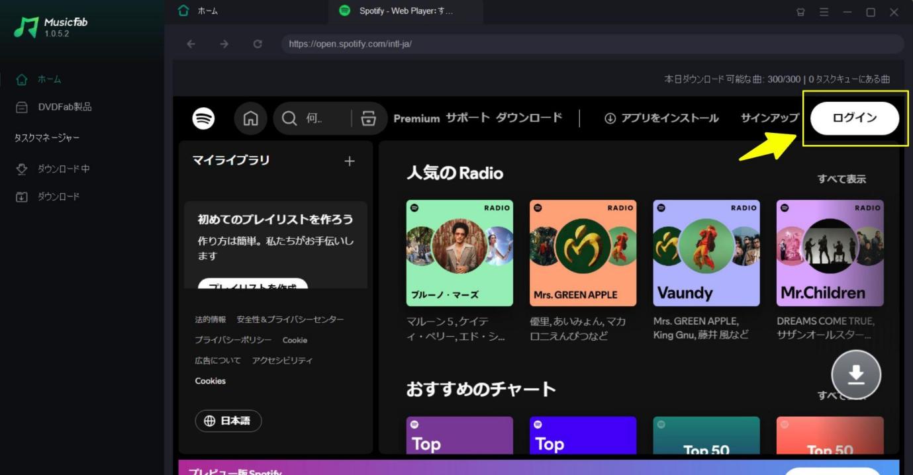Screen dimensions: 913x475
Task: Click the floating download arrow button
Action: [856, 374]
